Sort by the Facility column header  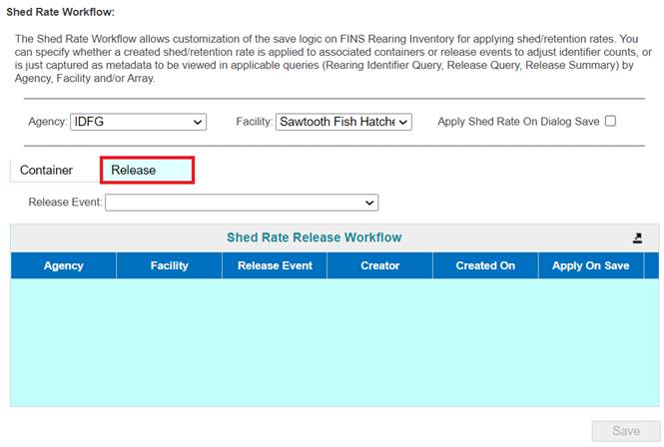click(x=169, y=265)
